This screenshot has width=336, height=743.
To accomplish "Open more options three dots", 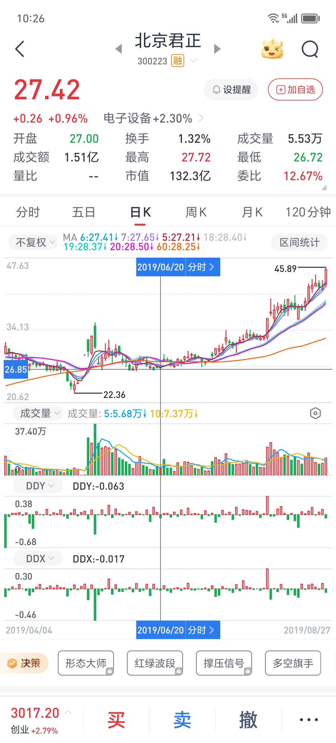I will pos(309,720).
